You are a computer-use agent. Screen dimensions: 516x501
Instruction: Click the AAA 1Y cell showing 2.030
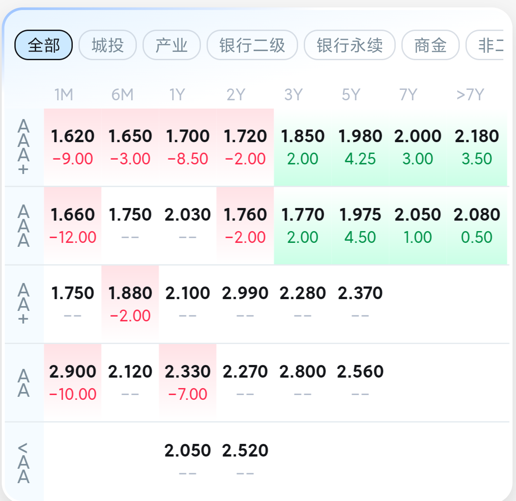[187, 226]
